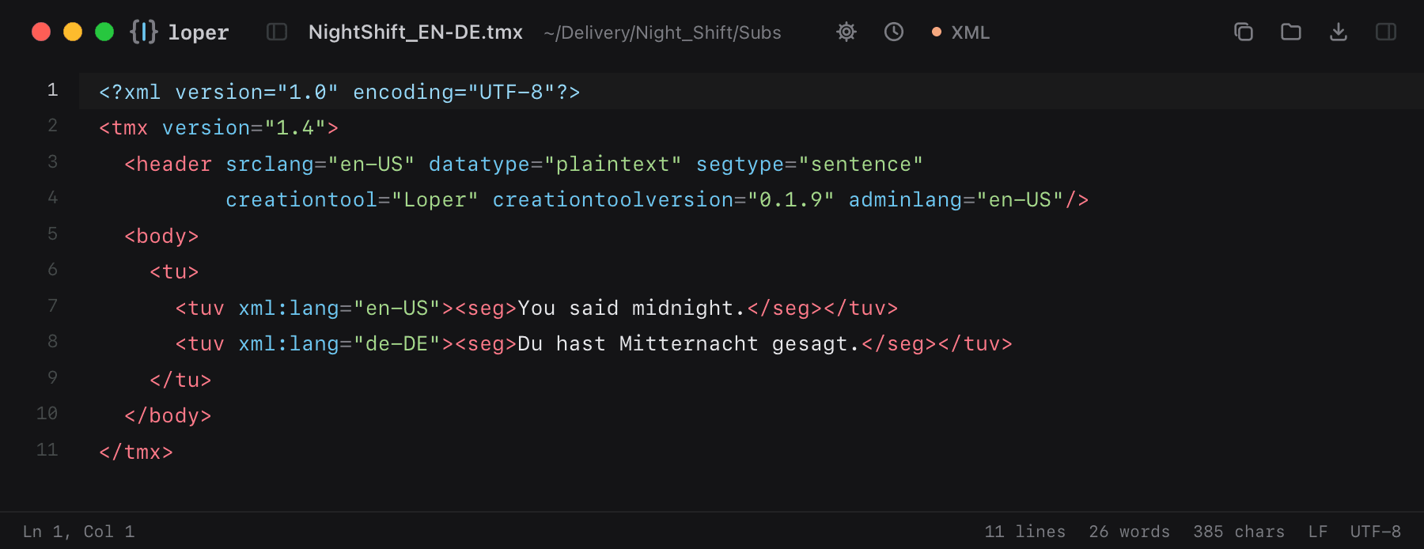Click the green zoom window button
This screenshot has height=549, width=1424.
[104, 32]
